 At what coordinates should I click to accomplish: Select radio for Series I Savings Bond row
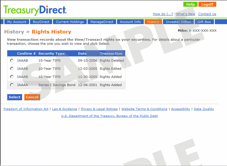12,85
